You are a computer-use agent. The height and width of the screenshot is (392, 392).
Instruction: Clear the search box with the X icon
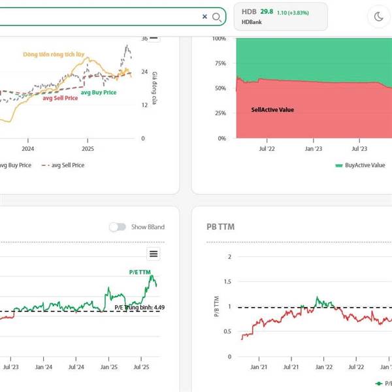[x=204, y=16]
